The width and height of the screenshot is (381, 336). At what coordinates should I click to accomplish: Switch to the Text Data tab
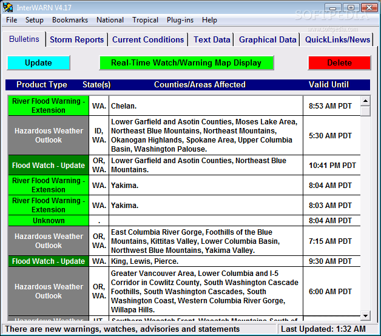[x=212, y=39]
